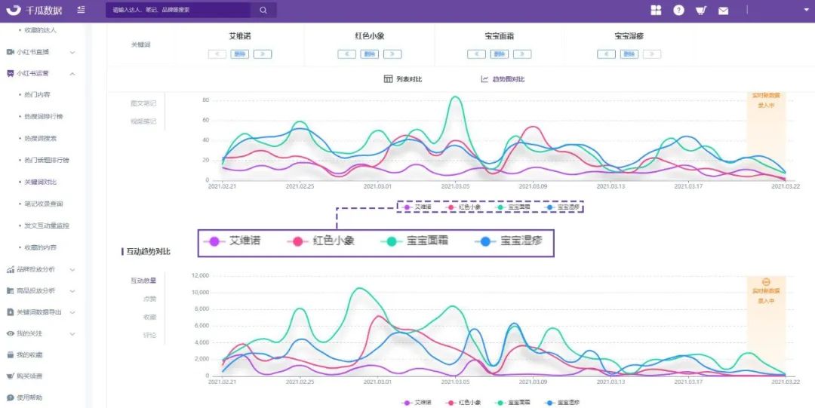The width and height of the screenshot is (815, 408).
Task: Expand the 关键词数据导出 section chevron
Action: (x=72, y=312)
